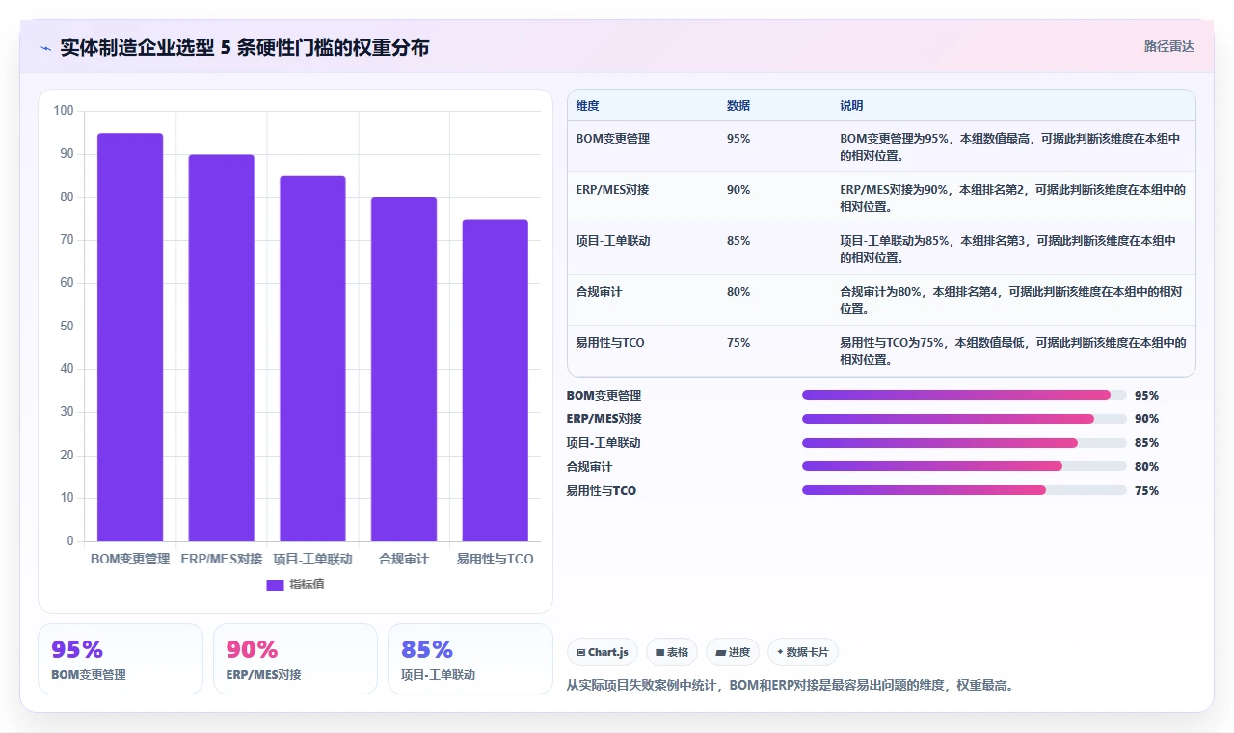Click the ERP/MES对接 bar in chart
1234x733 pixels.
222,348
